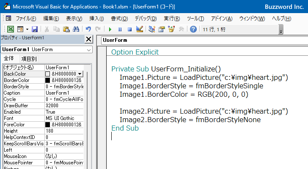Click the code window control menu icon

click(8, 19)
